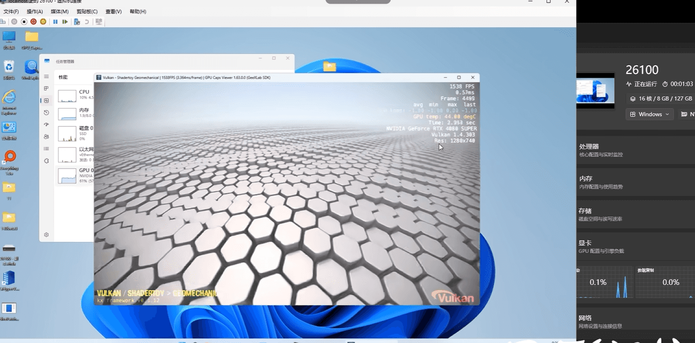Click the Turn Off (stop) toolbar icon

[x=24, y=22]
